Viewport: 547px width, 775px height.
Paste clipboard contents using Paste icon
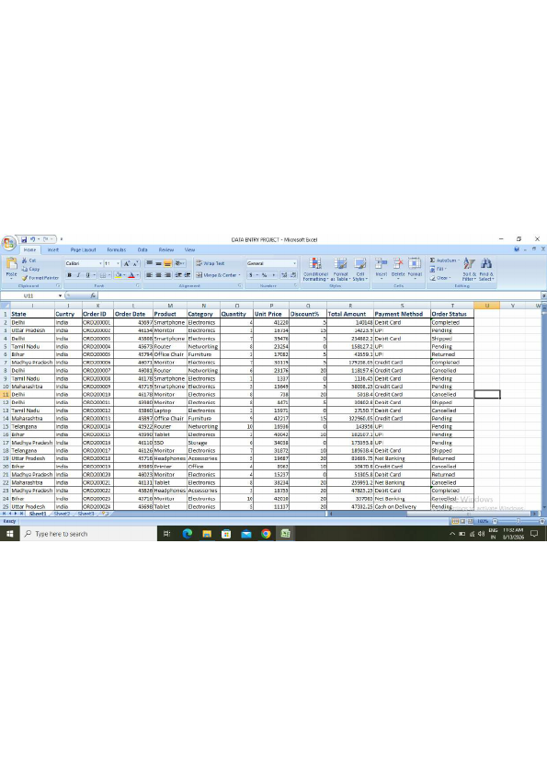11,265
